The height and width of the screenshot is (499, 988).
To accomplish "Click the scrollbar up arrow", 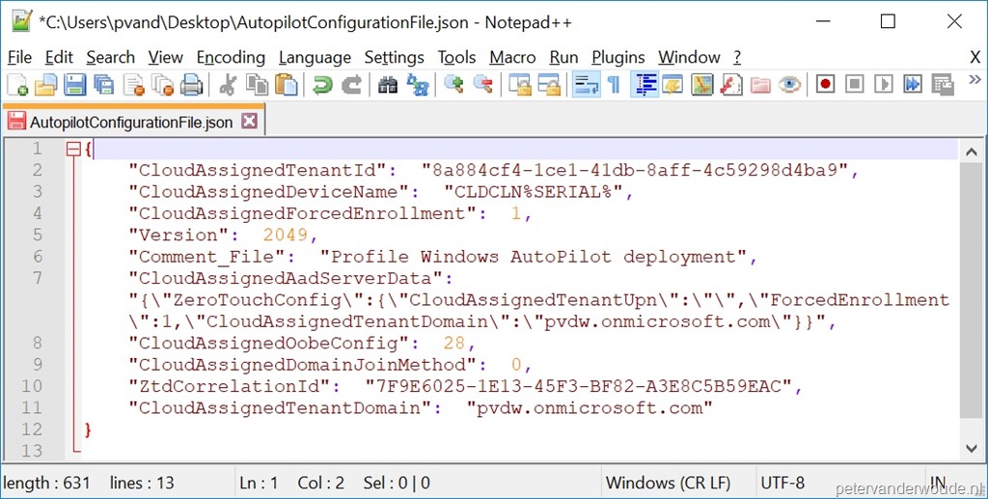I will click(x=972, y=152).
